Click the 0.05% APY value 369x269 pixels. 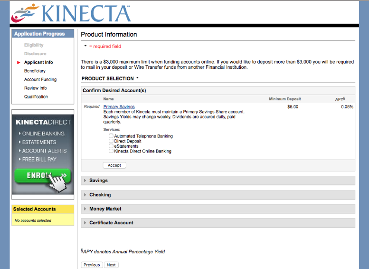click(x=347, y=107)
